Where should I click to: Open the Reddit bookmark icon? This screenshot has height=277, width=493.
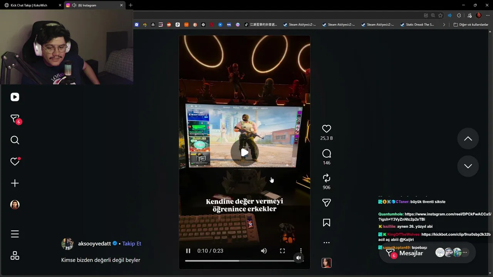[x=169, y=25]
